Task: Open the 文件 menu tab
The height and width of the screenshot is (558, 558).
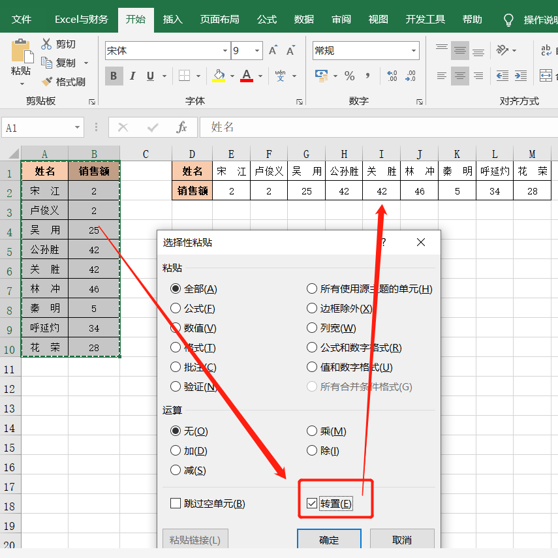Action: tap(22, 19)
